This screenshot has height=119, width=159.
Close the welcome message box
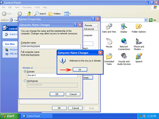click(x=100, y=53)
